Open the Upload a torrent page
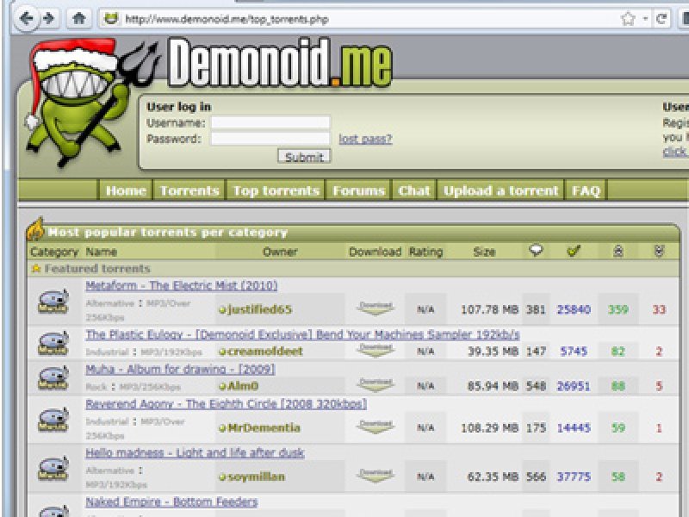This screenshot has height=517, width=689. click(x=500, y=190)
